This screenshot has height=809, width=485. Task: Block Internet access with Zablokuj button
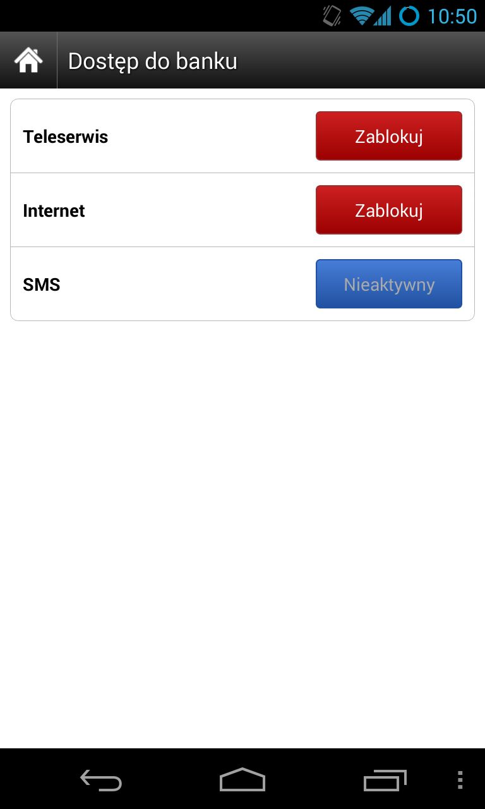pos(389,210)
